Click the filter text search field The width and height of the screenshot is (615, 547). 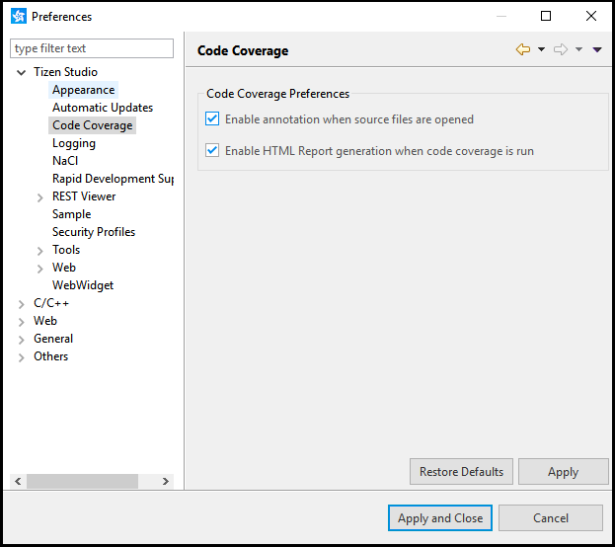tap(92, 48)
